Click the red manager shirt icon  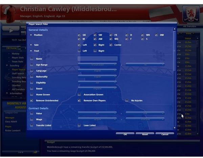(x=9, y=14)
